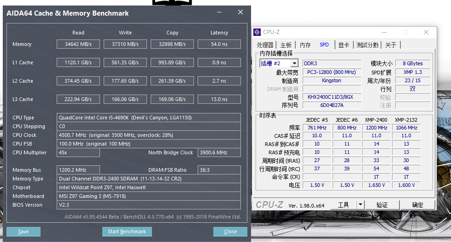
Task: Minimize the AIDA64 benchmark window
Action: [x=219, y=12]
